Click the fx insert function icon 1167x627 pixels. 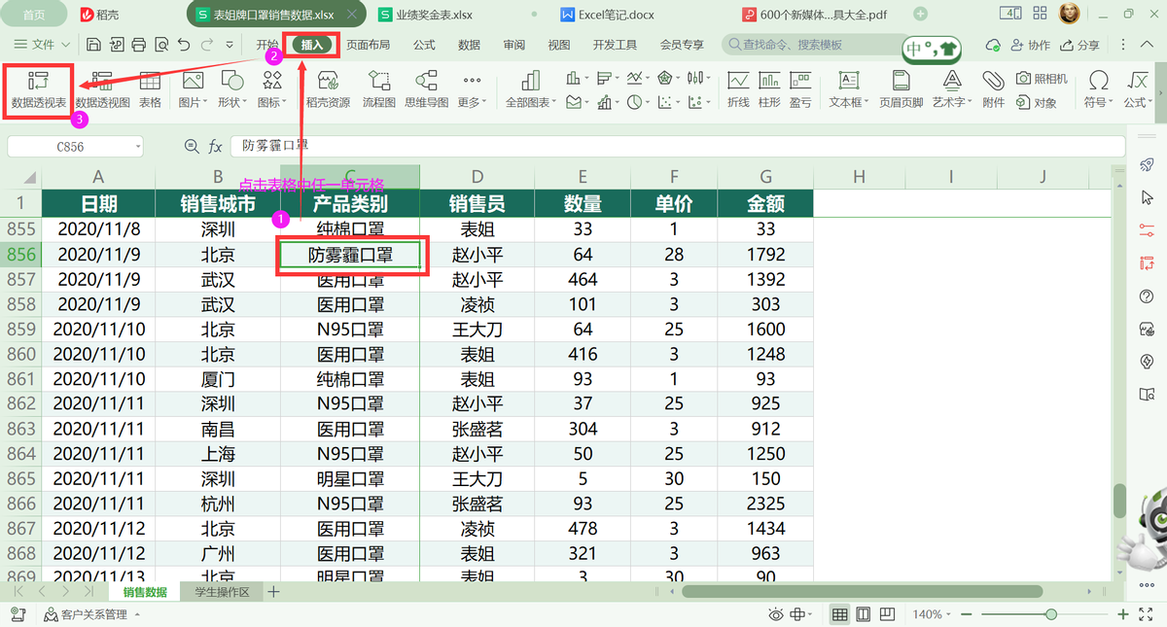215,146
